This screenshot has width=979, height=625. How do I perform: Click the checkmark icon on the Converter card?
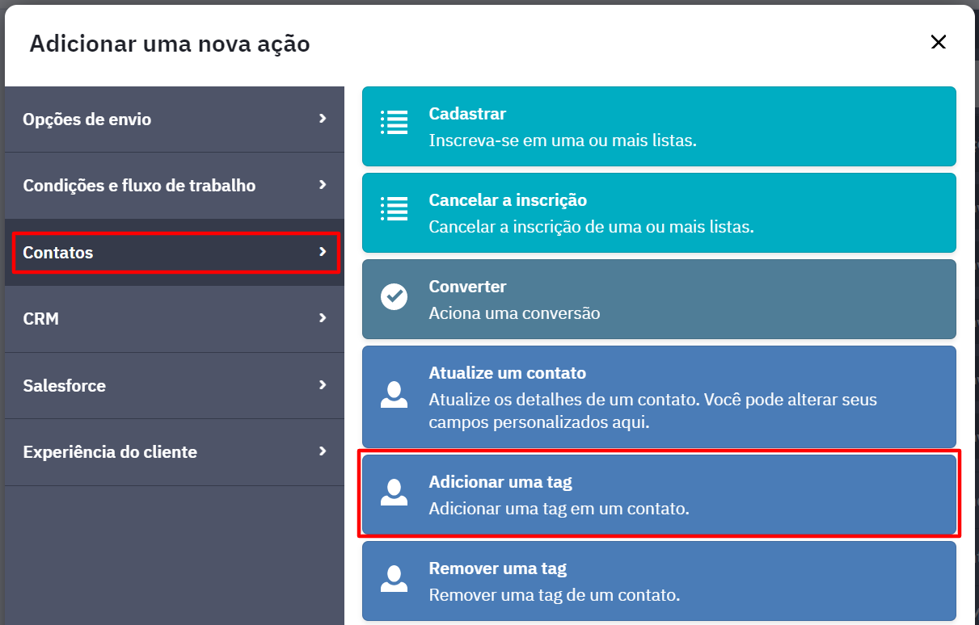click(394, 296)
